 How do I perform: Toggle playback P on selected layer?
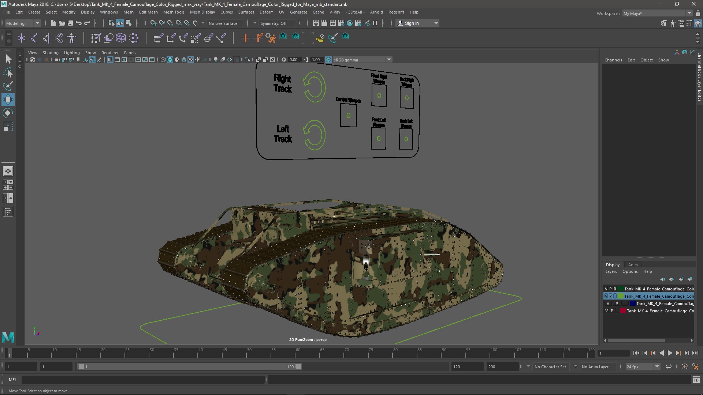610,296
